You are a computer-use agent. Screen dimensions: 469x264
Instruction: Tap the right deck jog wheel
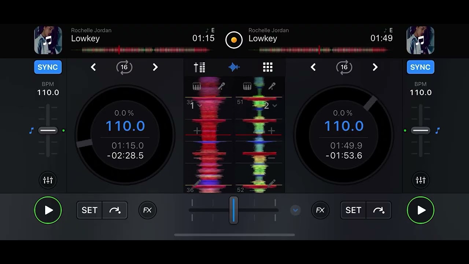pos(343,135)
